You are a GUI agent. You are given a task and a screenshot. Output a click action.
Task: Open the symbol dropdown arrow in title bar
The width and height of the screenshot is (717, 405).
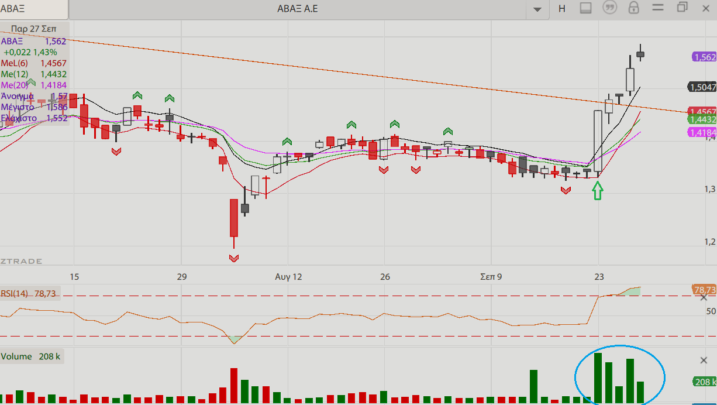point(537,9)
